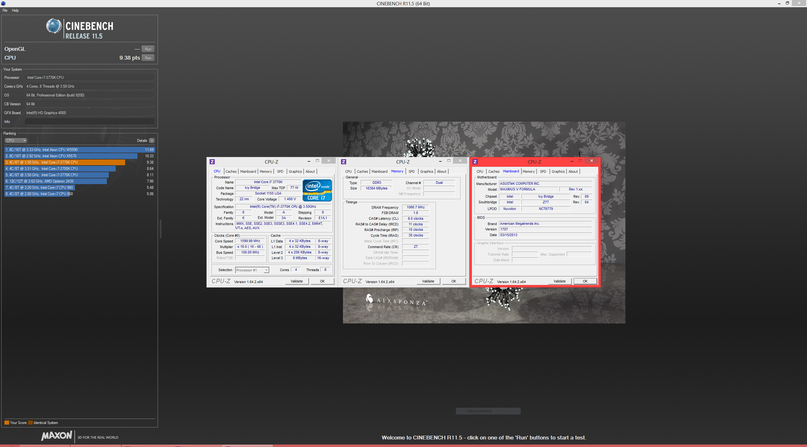Click the CPU-Z icon of Memory window
807x447 pixels.
pos(344,162)
